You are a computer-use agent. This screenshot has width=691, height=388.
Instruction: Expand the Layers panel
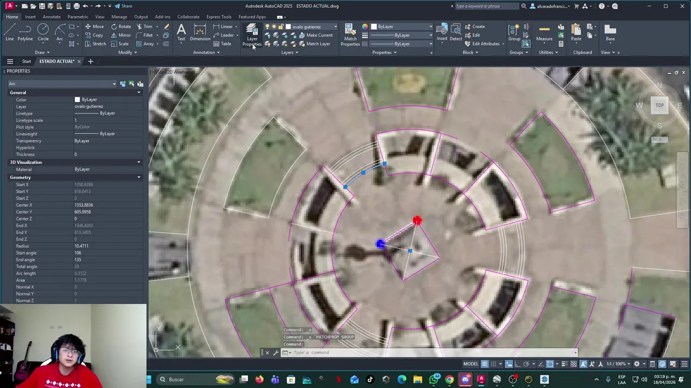pyautogui.click(x=289, y=52)
